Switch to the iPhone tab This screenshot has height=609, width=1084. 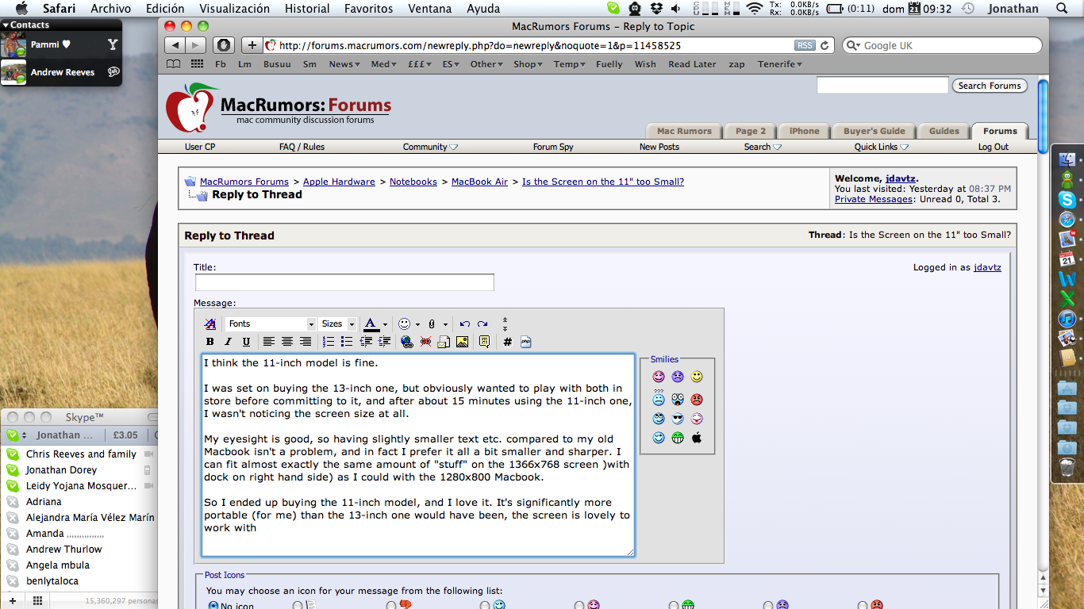(804, 131)
